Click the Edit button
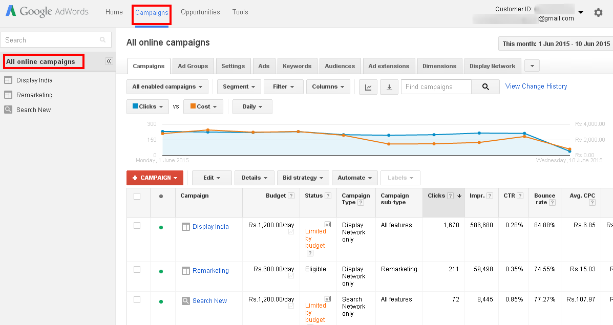This screenshot has width=613, height=325. [x=212, y=178]
